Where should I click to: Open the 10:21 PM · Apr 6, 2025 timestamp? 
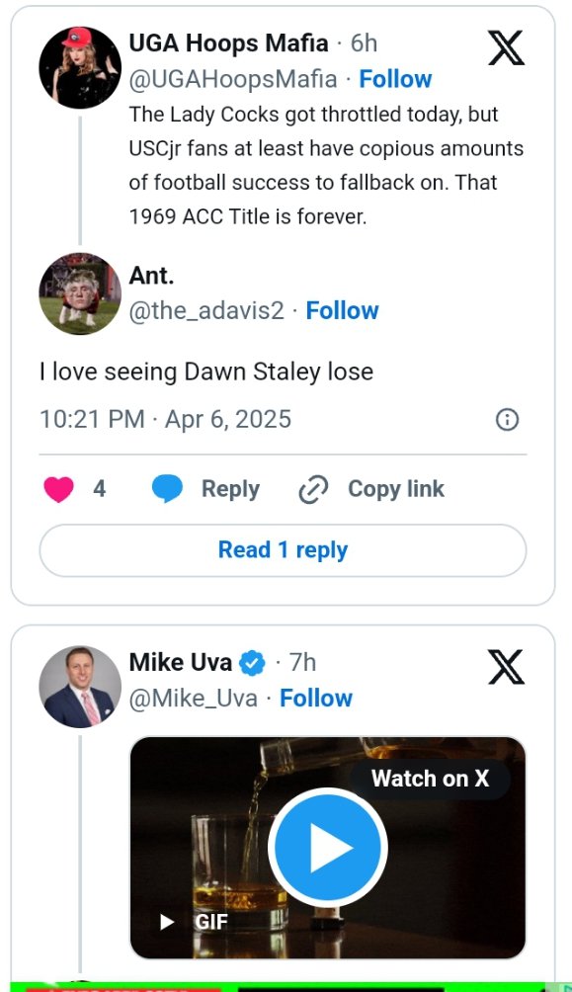165,420
